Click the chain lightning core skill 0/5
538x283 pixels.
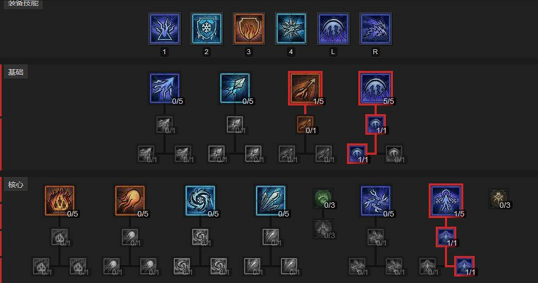(x=376, y=201)
